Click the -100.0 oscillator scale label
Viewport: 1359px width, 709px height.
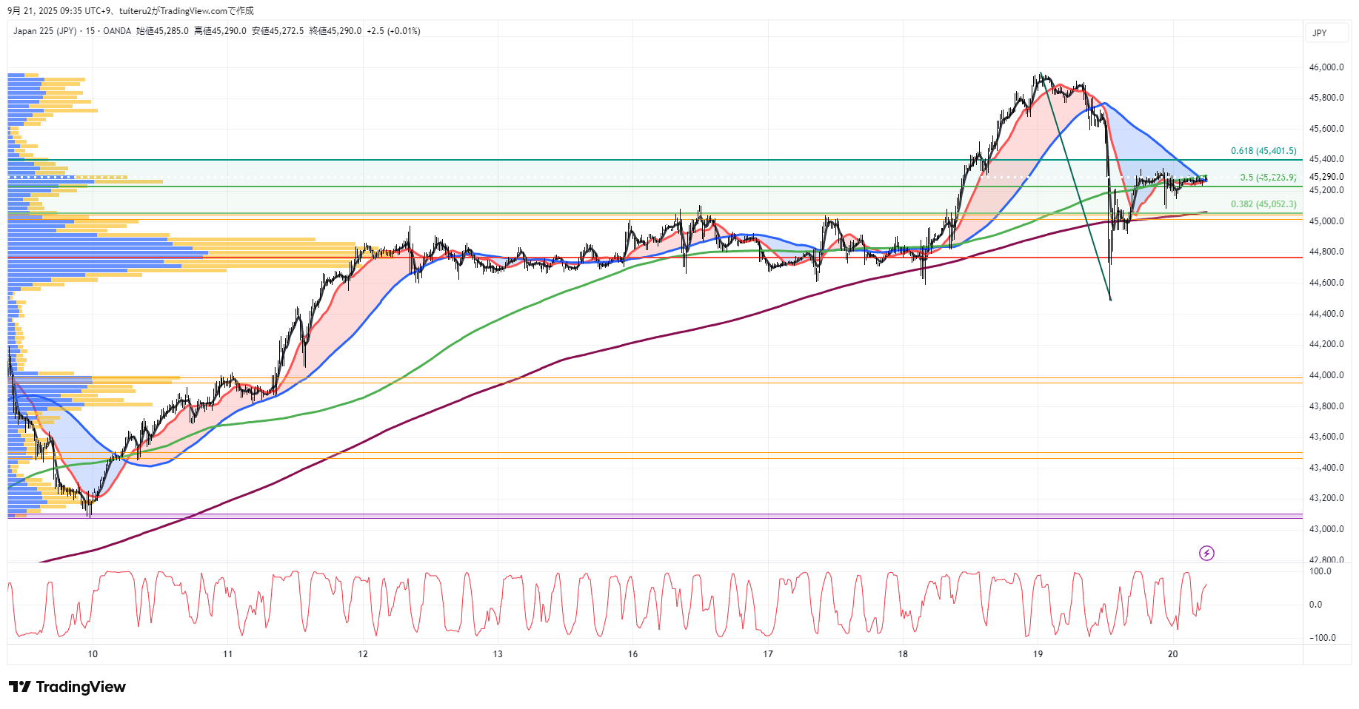click(x=1322, y=638)
